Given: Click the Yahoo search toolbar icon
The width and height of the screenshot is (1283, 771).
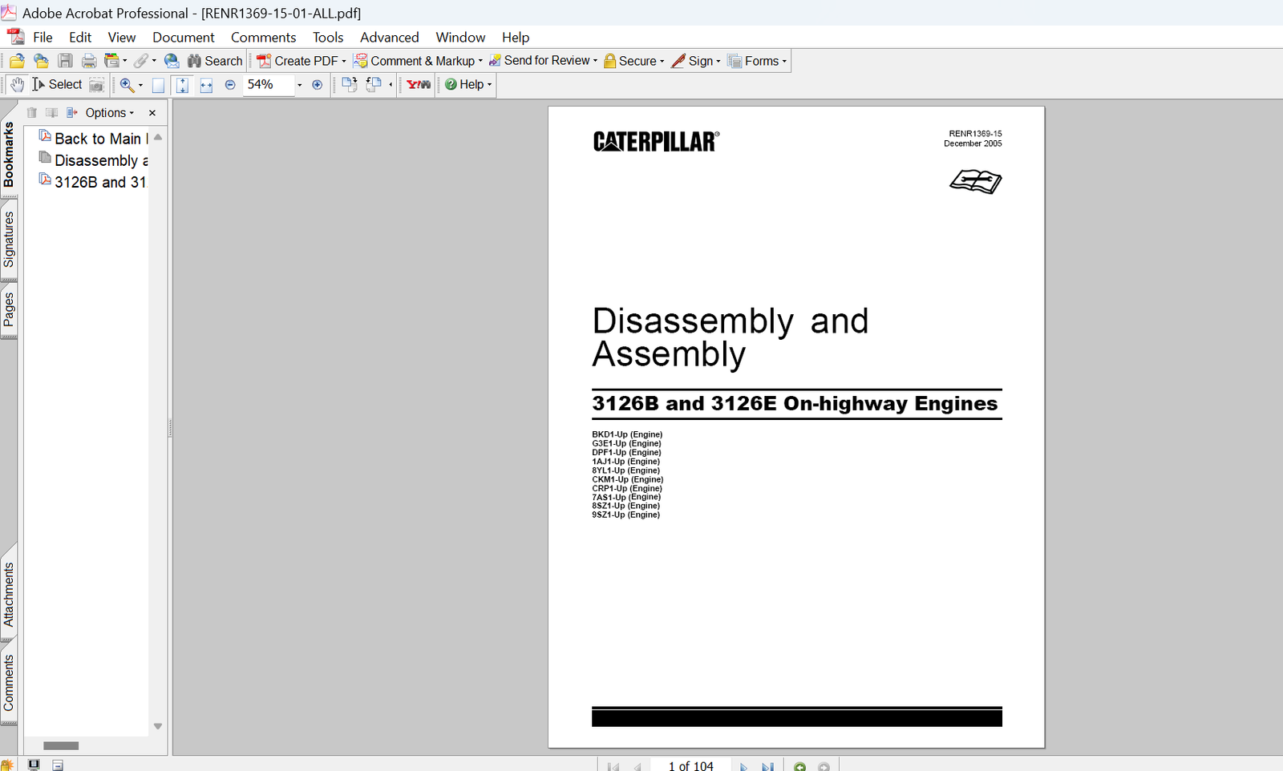Looking at the screenshot, I should [419, 85].
